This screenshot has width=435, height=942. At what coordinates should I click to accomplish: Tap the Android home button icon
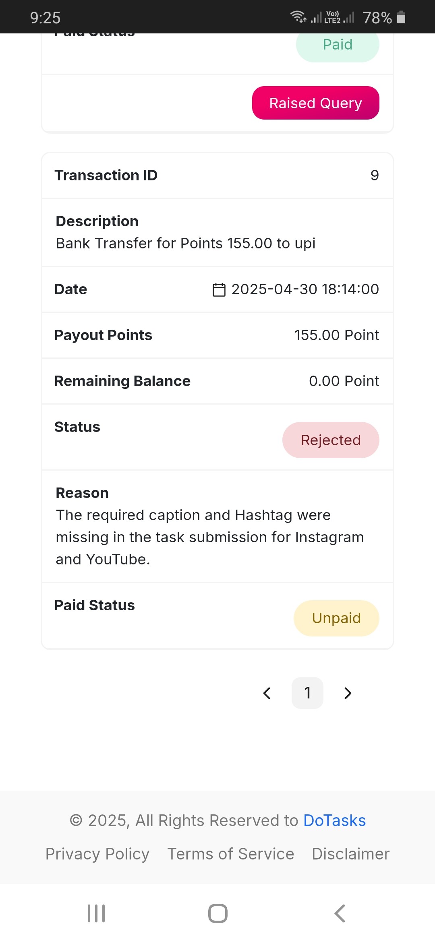point(217,913)
